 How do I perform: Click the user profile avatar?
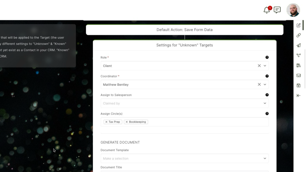pyautogui.click(x=293, y=10)
